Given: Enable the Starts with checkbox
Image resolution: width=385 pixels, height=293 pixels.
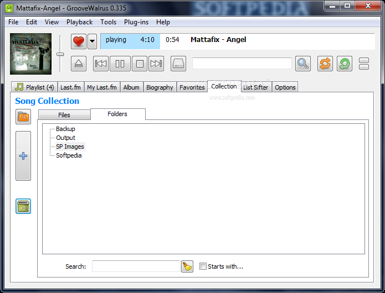Looking at the screenshot, I should pyautogui.click(x=203, y=266).
